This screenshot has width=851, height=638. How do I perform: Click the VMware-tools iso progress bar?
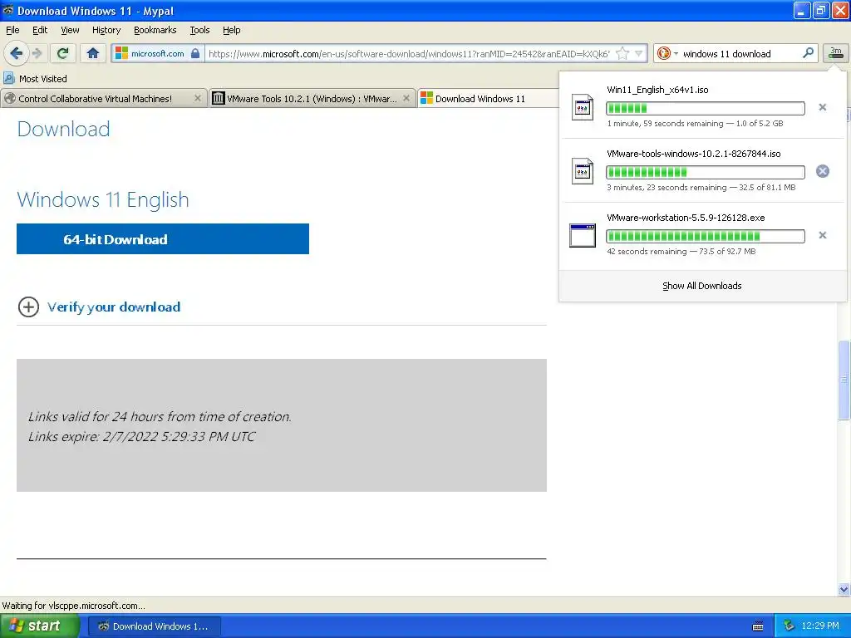[705, 172]
